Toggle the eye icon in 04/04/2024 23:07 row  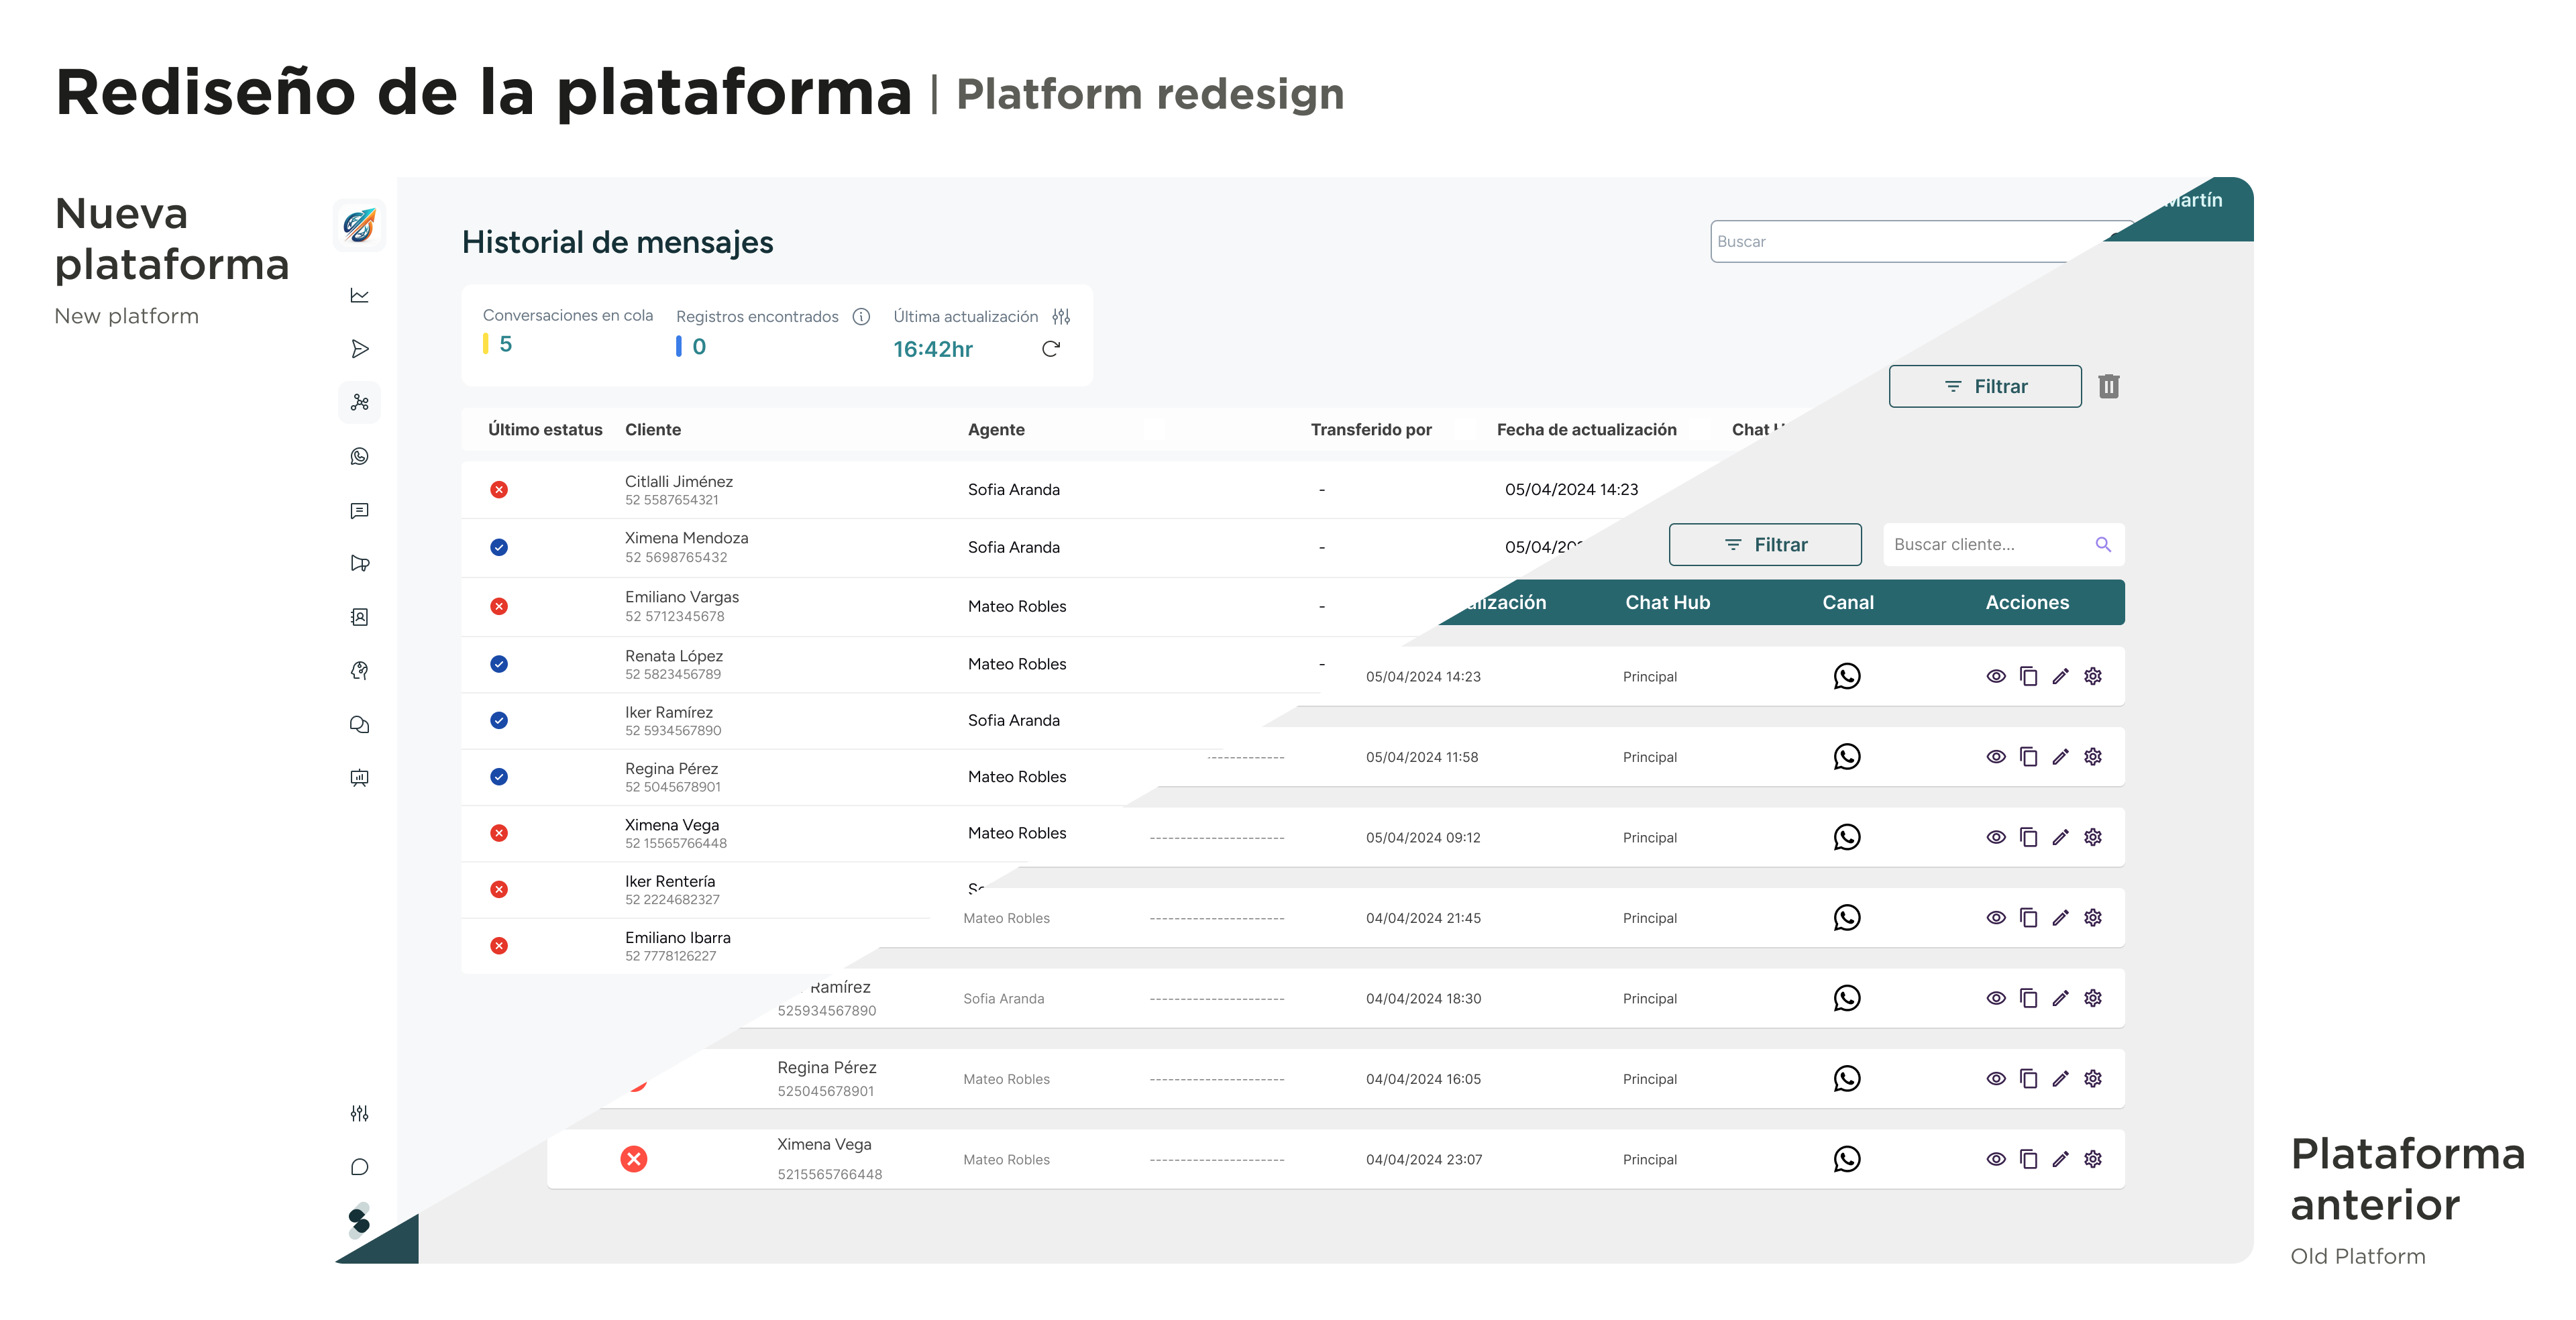pos(1996,1159)
